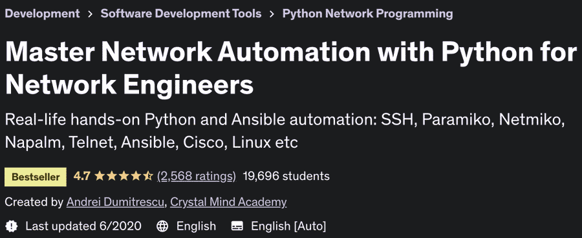Open the Development breadcrumb link
The width and height of the screenshot is (582, 238).
42,14
